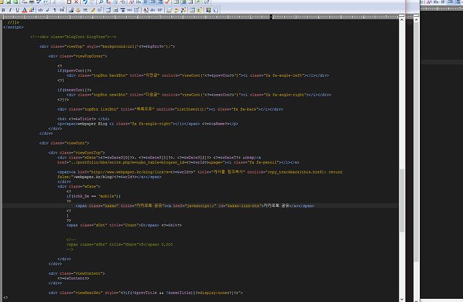The height and width of the screenshot is (302, 463).
Task: Run spell check with red checkmark icon
Action: [167, 2]
